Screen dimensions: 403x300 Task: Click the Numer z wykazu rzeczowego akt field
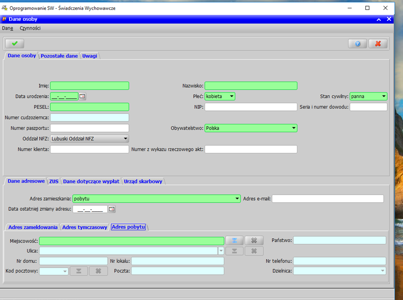[x=251, y=149]
